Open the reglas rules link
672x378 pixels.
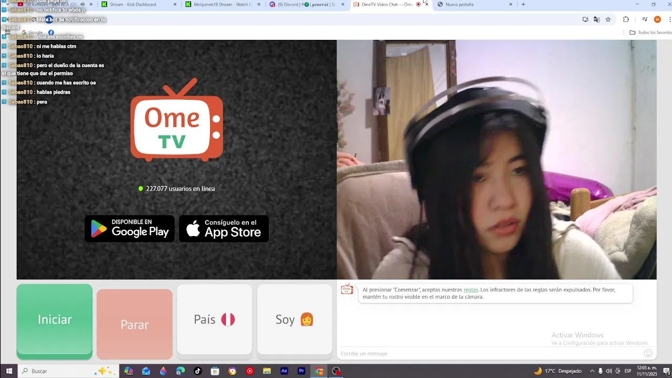[x=470, y=290]
